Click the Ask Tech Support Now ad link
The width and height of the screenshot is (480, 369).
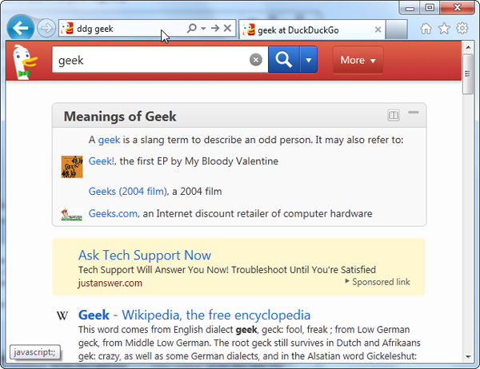pos(145,256)
